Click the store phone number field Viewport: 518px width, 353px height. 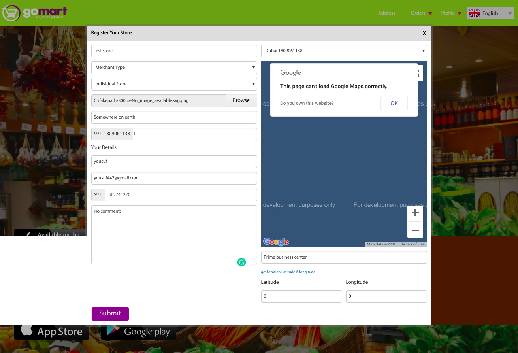195,134
